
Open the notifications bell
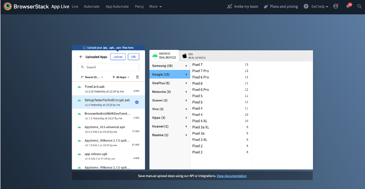(348, 7)
